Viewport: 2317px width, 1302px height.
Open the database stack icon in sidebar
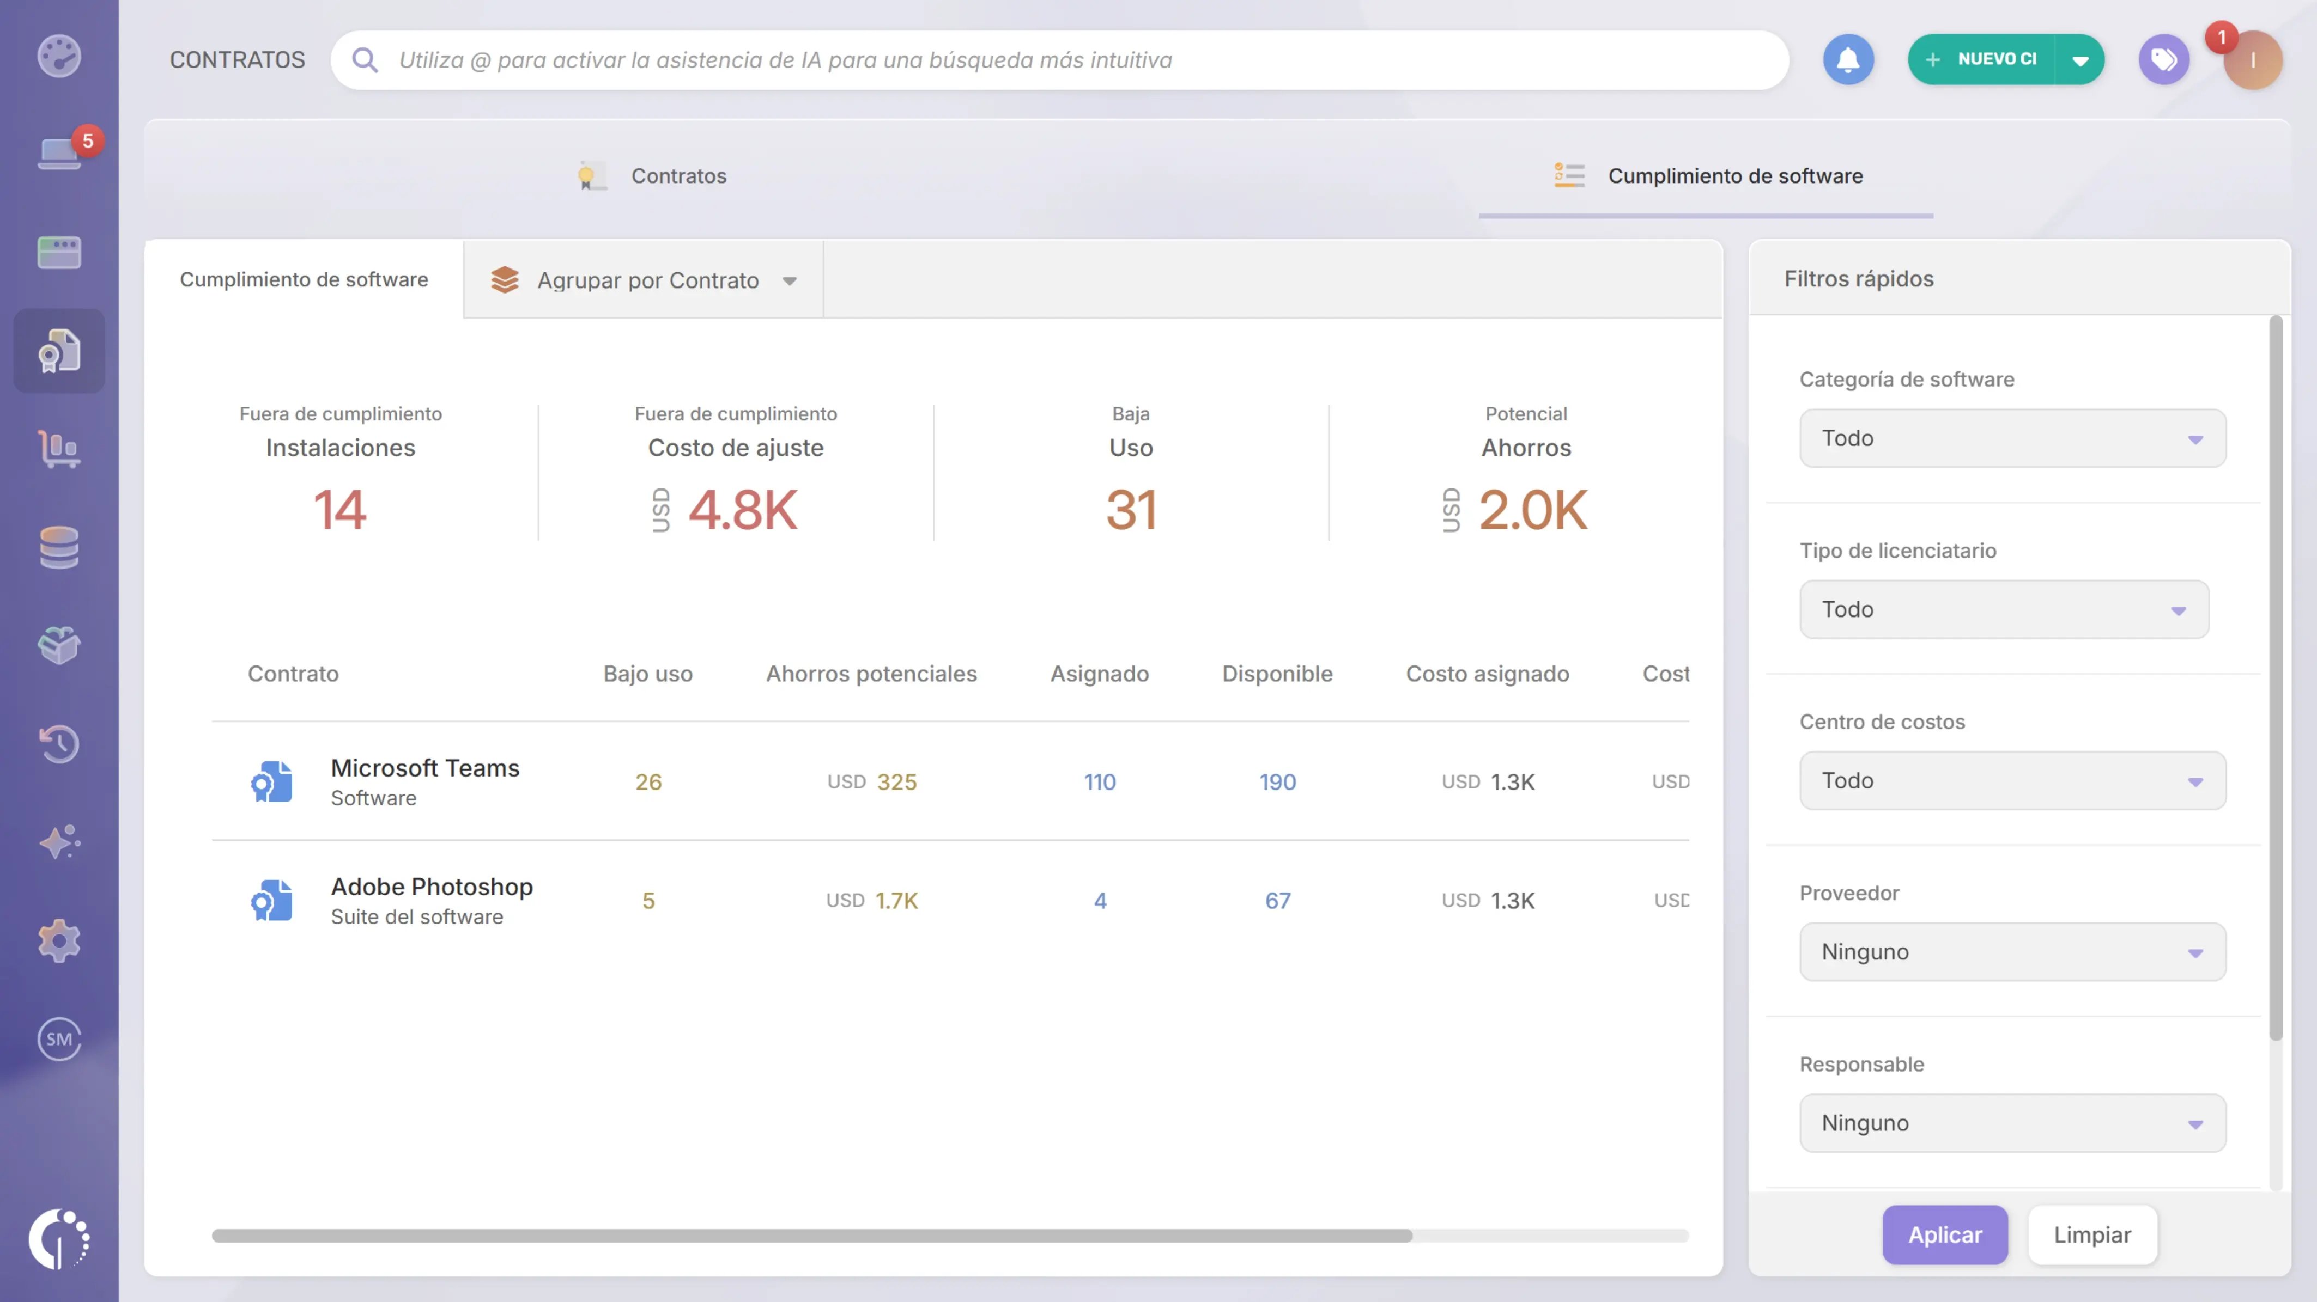59,547
